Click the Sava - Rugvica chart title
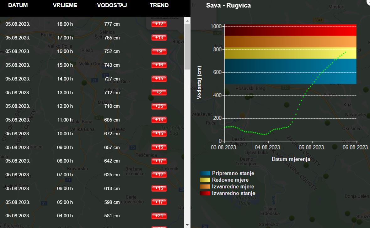This screenshot has height=228, width=370. click(x=228, y=5)
